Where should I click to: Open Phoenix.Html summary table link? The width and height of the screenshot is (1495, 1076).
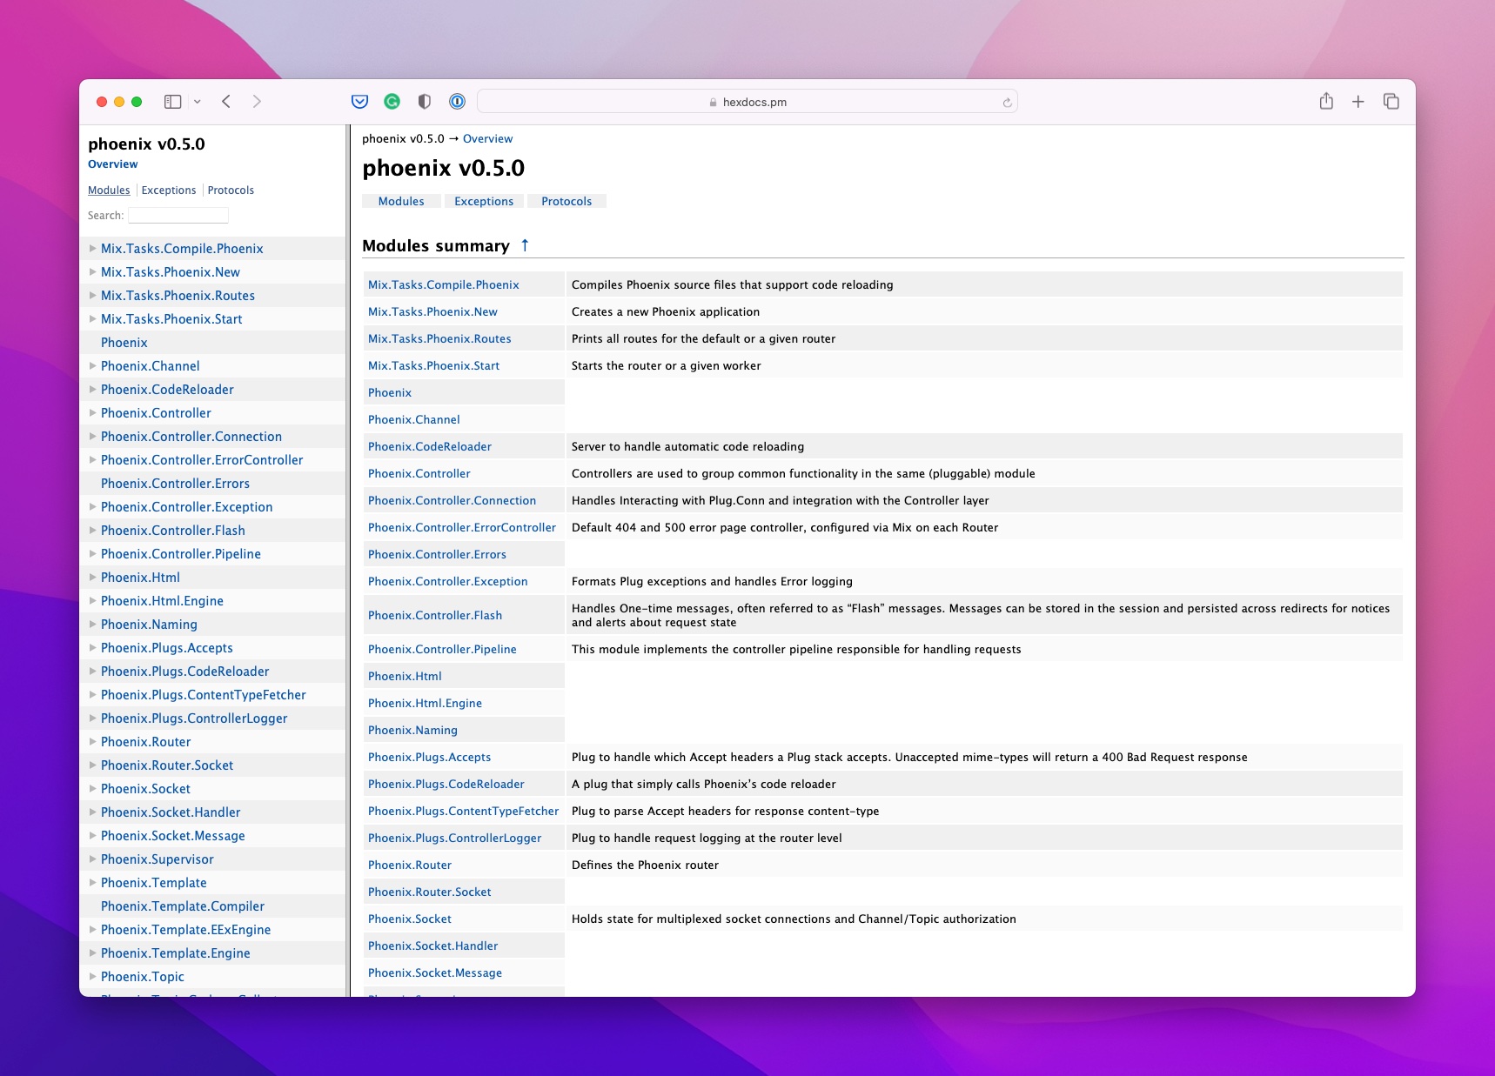click(405, 677)
